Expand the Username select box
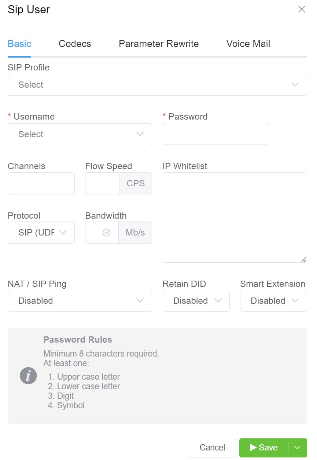 click(x=80, y=134)
